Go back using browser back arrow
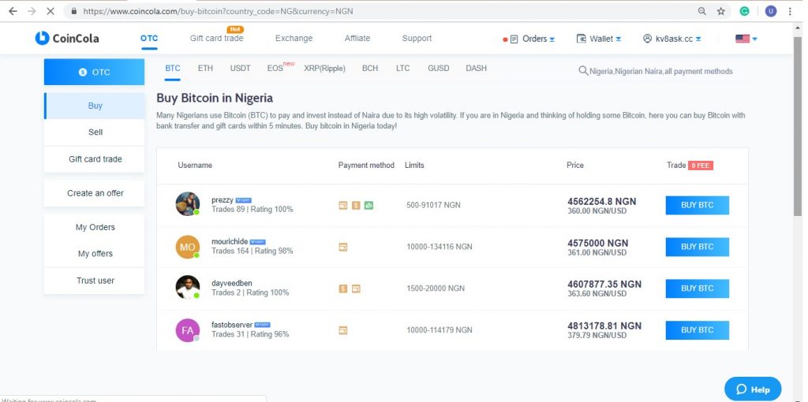Viewport: 808px width, 402px height. pos(13,11)
